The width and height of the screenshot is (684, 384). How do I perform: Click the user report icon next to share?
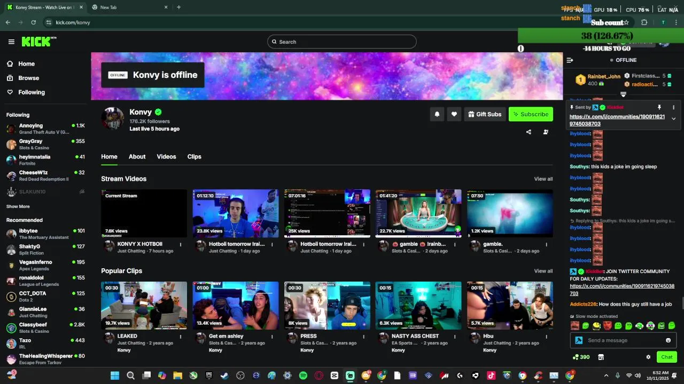[x=546, y=132]
